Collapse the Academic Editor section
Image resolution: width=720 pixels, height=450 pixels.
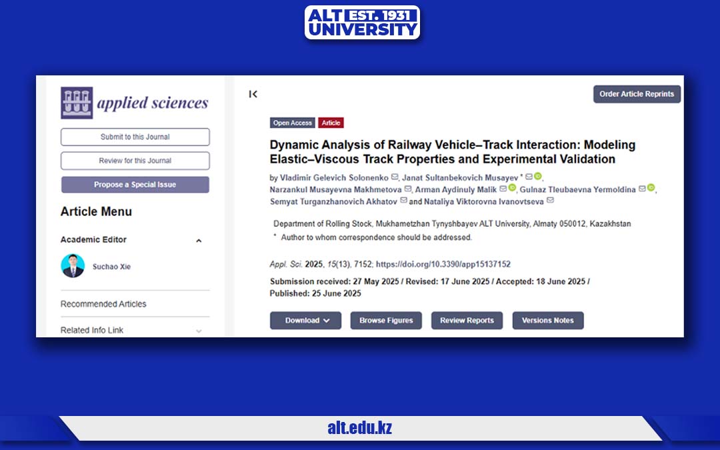[199, 241]
